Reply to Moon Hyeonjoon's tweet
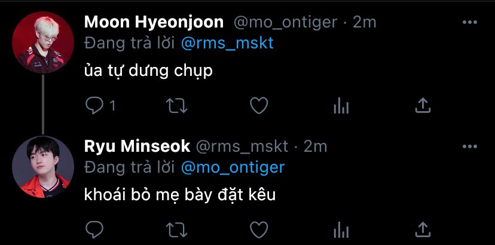495x245 pixels. coord(96,106)
